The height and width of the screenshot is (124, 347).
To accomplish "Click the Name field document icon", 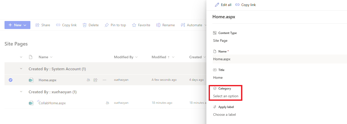I will point(215,51).
